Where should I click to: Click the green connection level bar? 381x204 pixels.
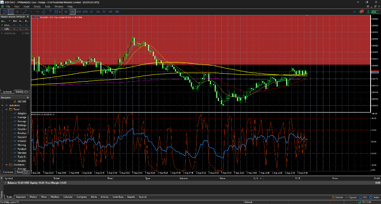(375, 11)
